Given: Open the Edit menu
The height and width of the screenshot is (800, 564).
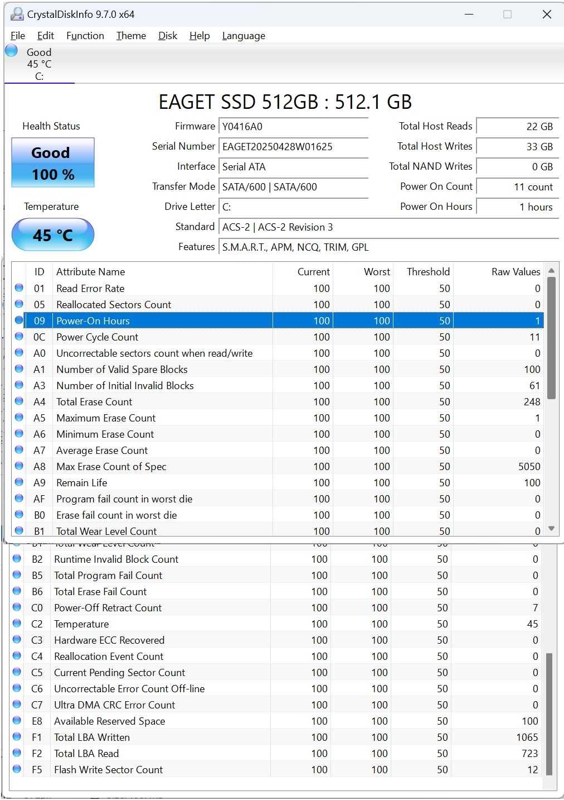Looking at the screenshot, I should (x=46, y=36).
